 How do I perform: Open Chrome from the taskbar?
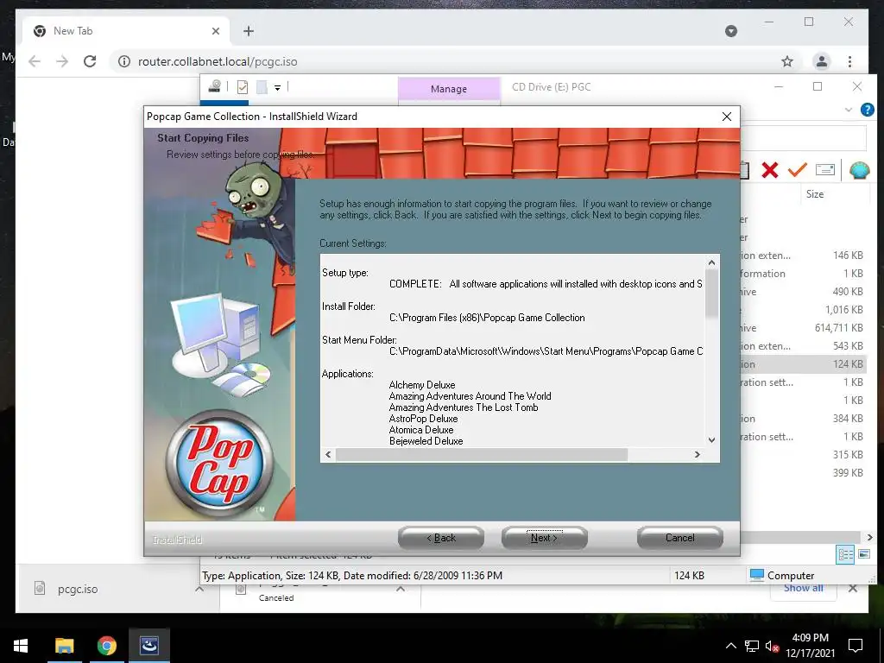tap(106, 646)
